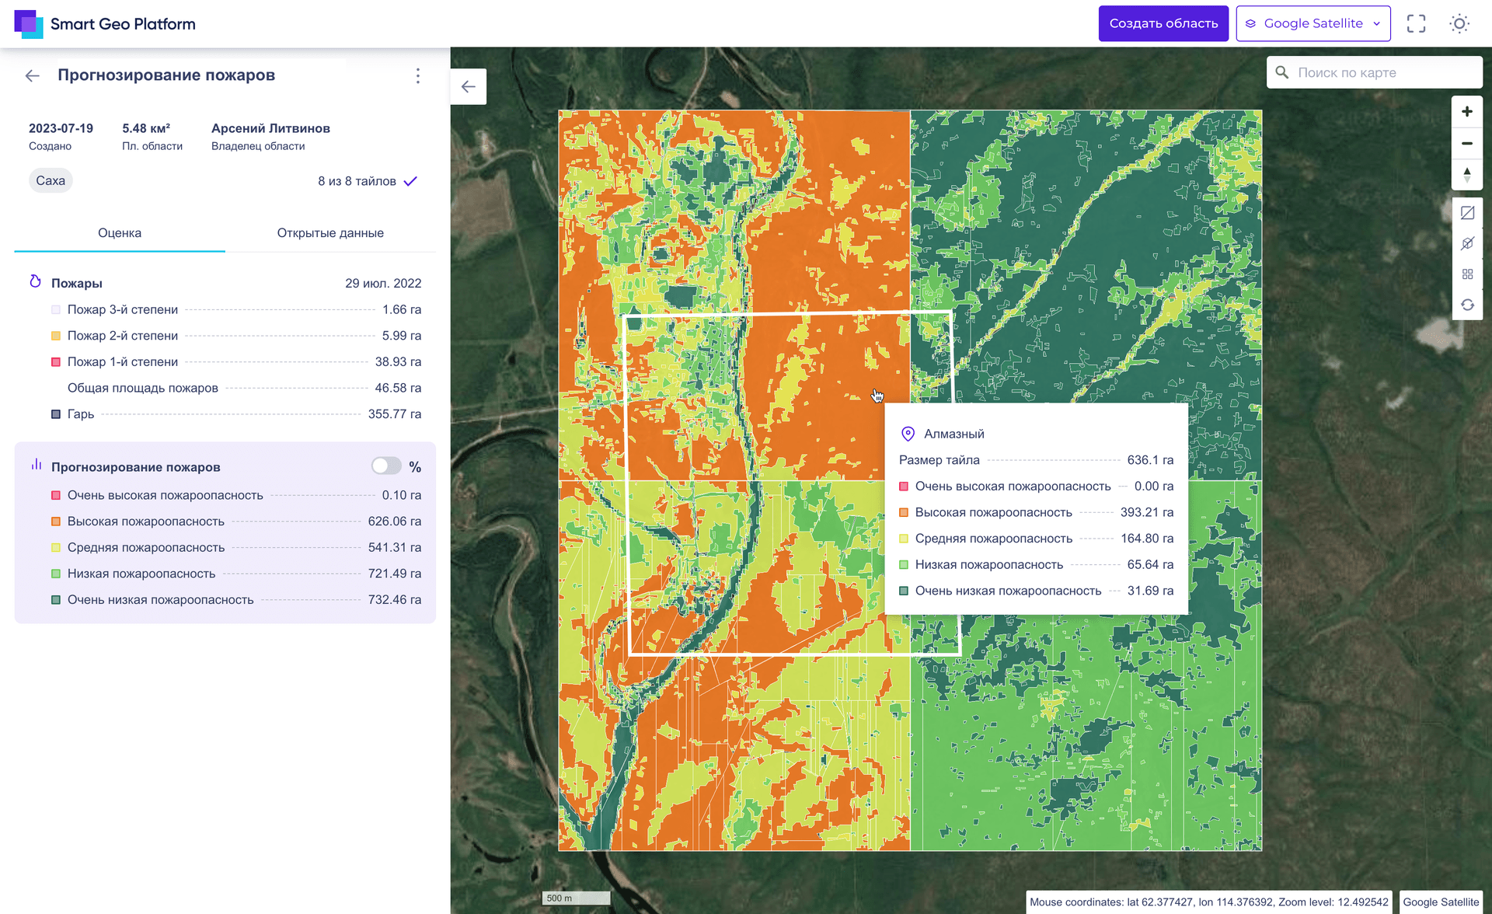Screen dimensions: 1492x914
Task: Click the 626.06 га value
Action: click(395, 522)
